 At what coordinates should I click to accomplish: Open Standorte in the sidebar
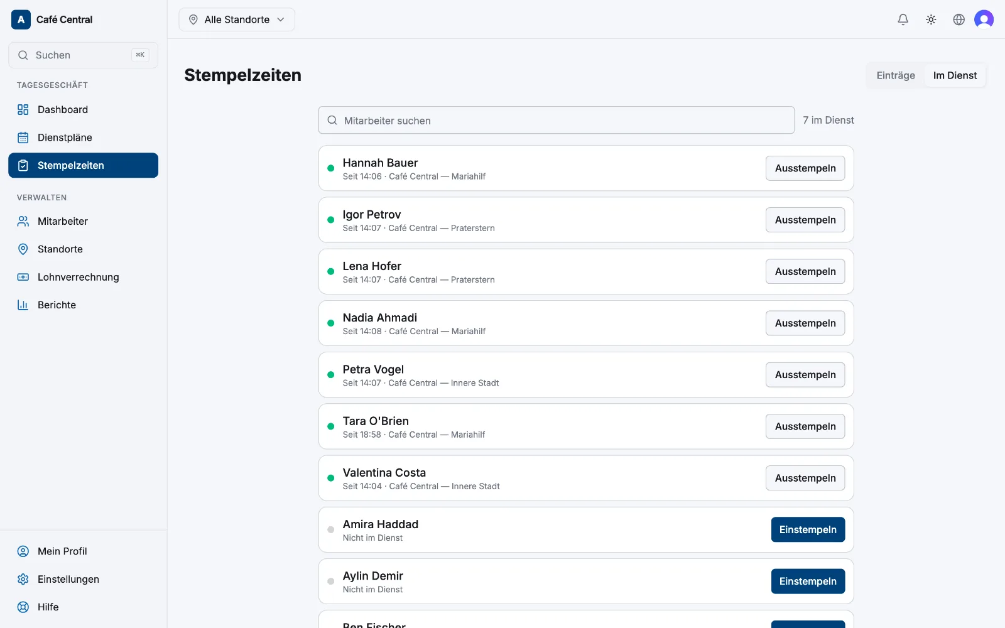pyautogui.click(x=83, y=249)
